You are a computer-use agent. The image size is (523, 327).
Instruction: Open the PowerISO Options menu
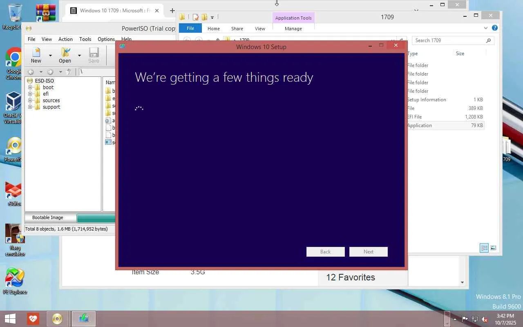click(x=106, y=39)
